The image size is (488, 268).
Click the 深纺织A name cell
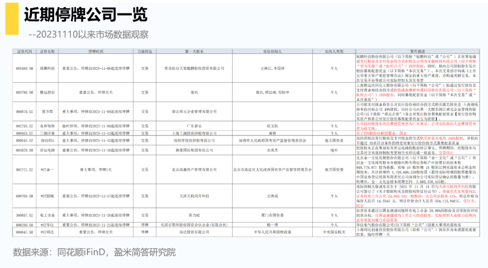point(47,141)
